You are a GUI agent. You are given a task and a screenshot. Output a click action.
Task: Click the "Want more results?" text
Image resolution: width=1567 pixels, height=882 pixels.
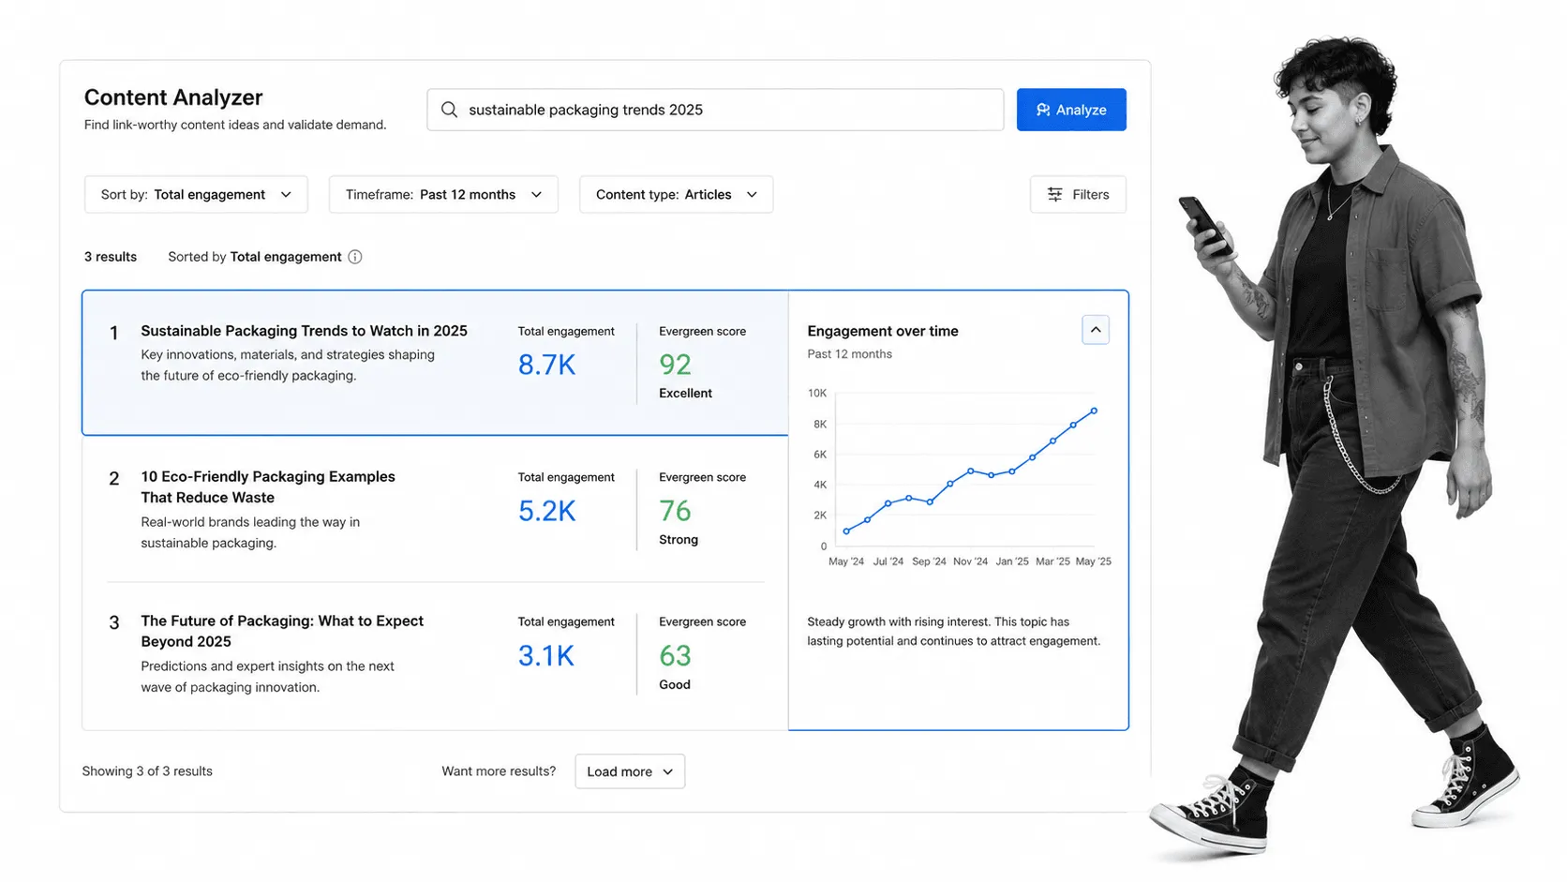point(499,771)
